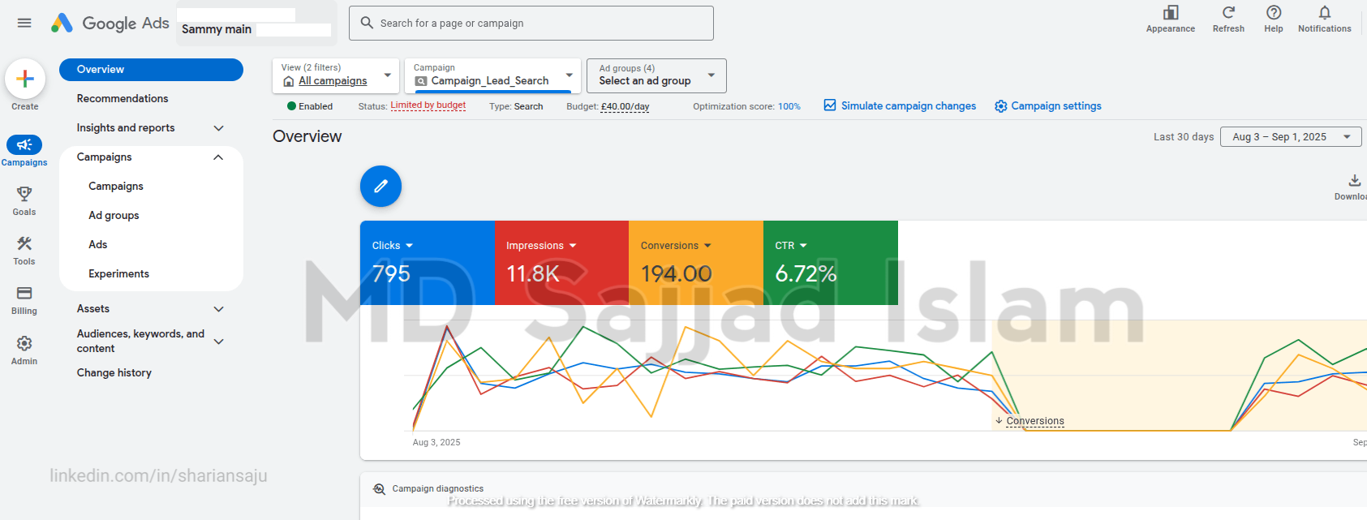Screen dimensions: 1367x520
Task: Click the Download icon
Action: pyautogui.click(x=1354, y=180)
